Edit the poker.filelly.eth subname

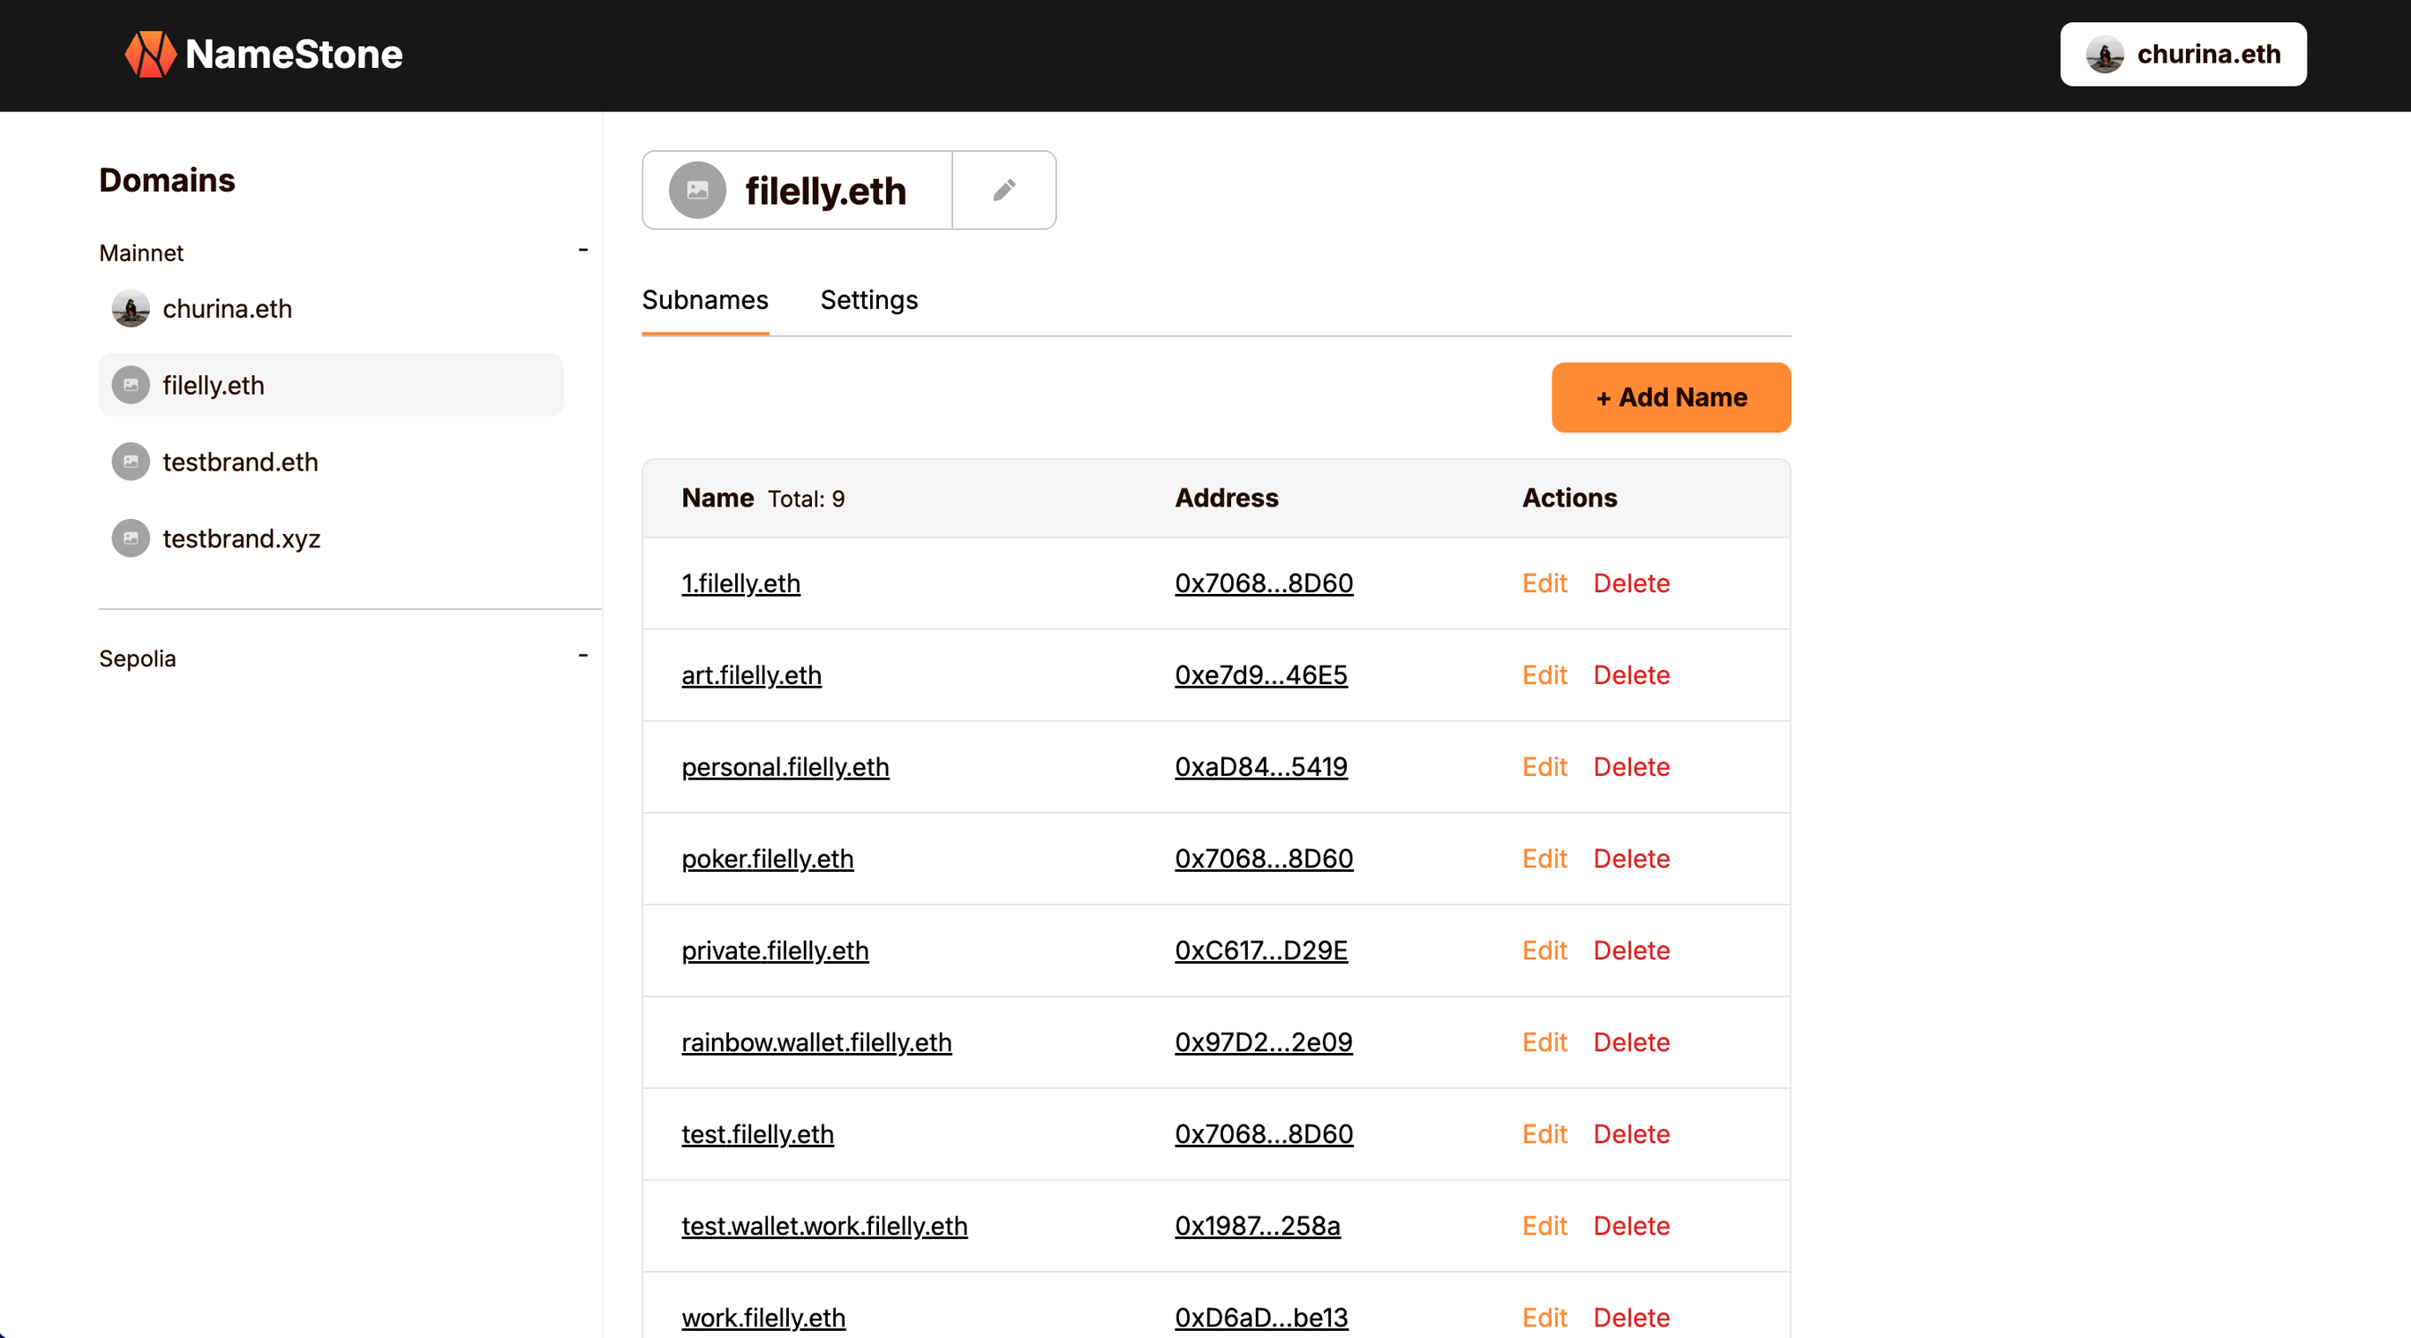click(1544, 859)
